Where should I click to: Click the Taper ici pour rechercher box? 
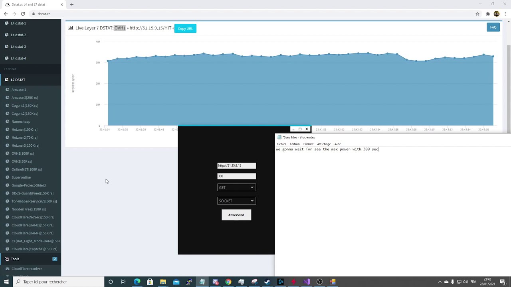point(58,282)
